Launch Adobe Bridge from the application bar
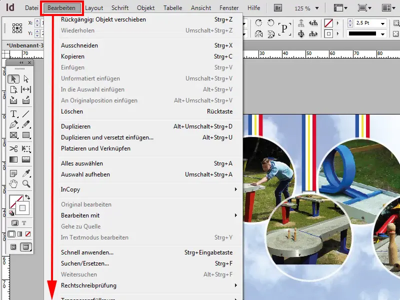 pos(276,7)
